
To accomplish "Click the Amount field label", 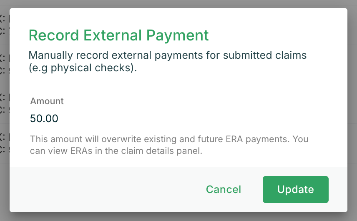I will 47,101.
